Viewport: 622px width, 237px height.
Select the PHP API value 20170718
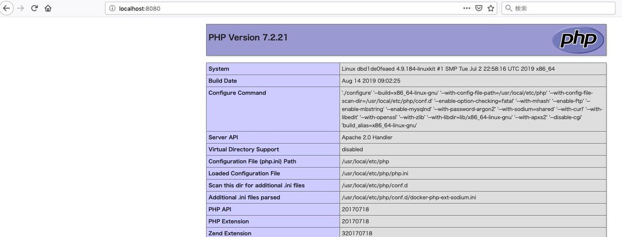[356, 209]
